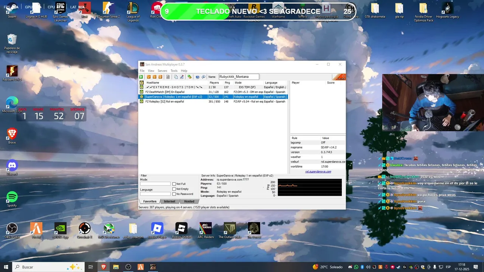
Task: Open the View menu
Action: click(x=151, y=71)
